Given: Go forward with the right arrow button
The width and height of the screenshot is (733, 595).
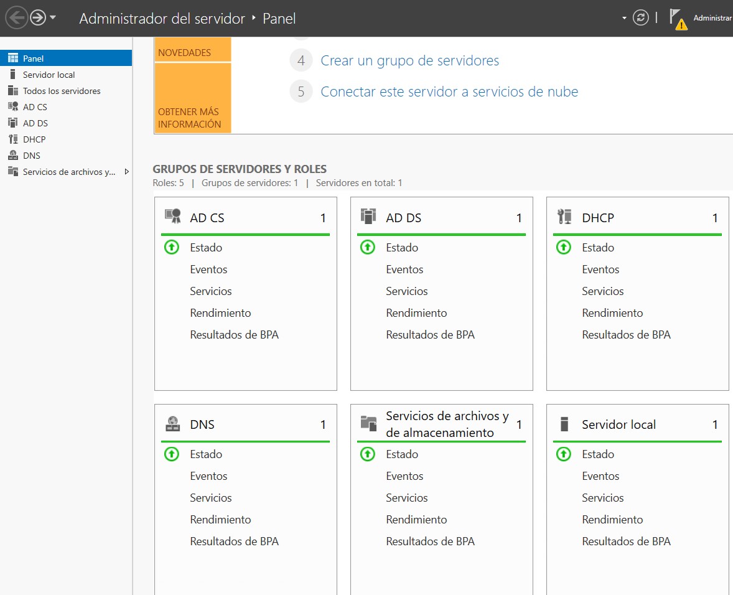Looking at the screenshot, I should (x=38, y=18).
